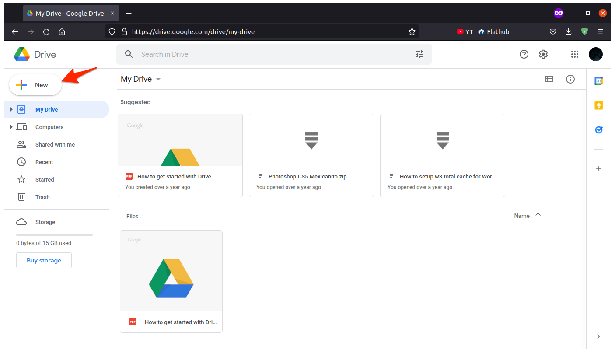Image resolution: width=615 pixels, height=353 pixels.
Task: Select the Starred section
Action: click(44, 179)
